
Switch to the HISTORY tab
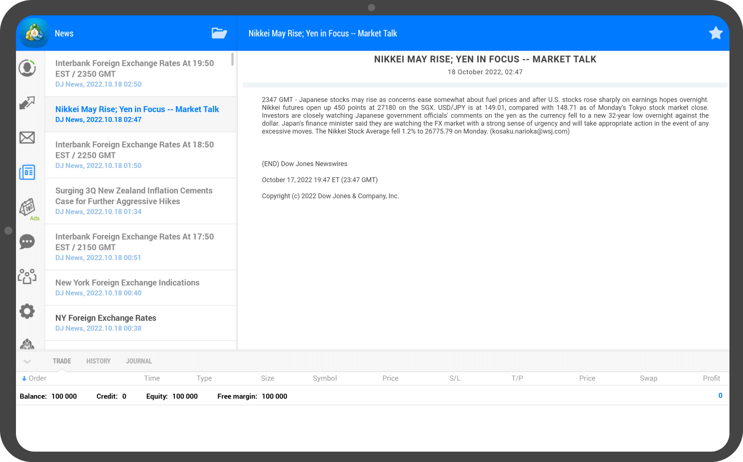tap(98, 361)
